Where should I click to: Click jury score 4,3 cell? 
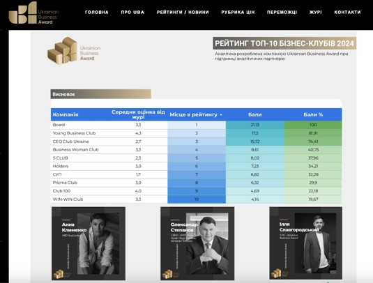(138, 133)
